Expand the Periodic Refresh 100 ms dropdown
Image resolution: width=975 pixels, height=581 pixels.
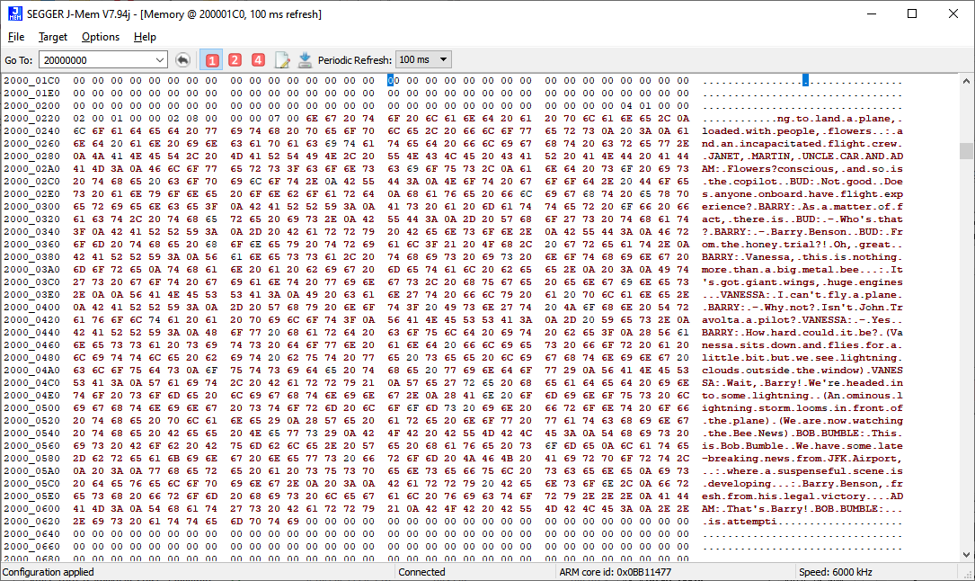pos(441,59)
